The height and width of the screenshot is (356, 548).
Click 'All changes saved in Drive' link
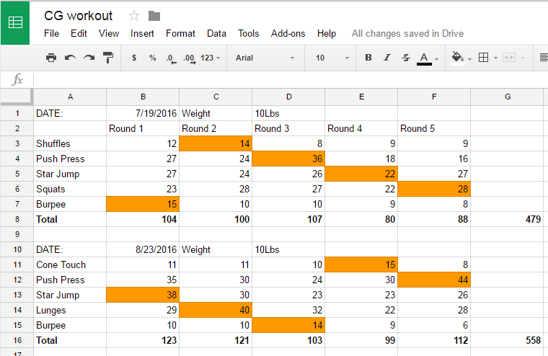[x=407, y=34]
